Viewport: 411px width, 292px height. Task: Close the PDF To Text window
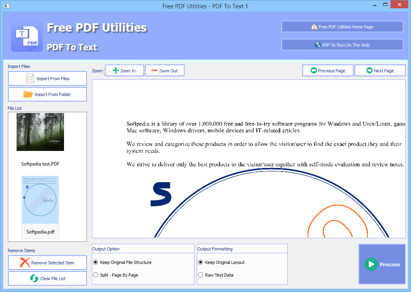400,4
